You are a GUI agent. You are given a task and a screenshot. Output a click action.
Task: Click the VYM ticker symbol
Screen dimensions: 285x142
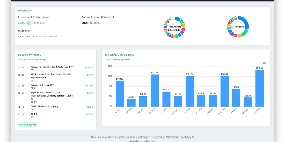33,70
